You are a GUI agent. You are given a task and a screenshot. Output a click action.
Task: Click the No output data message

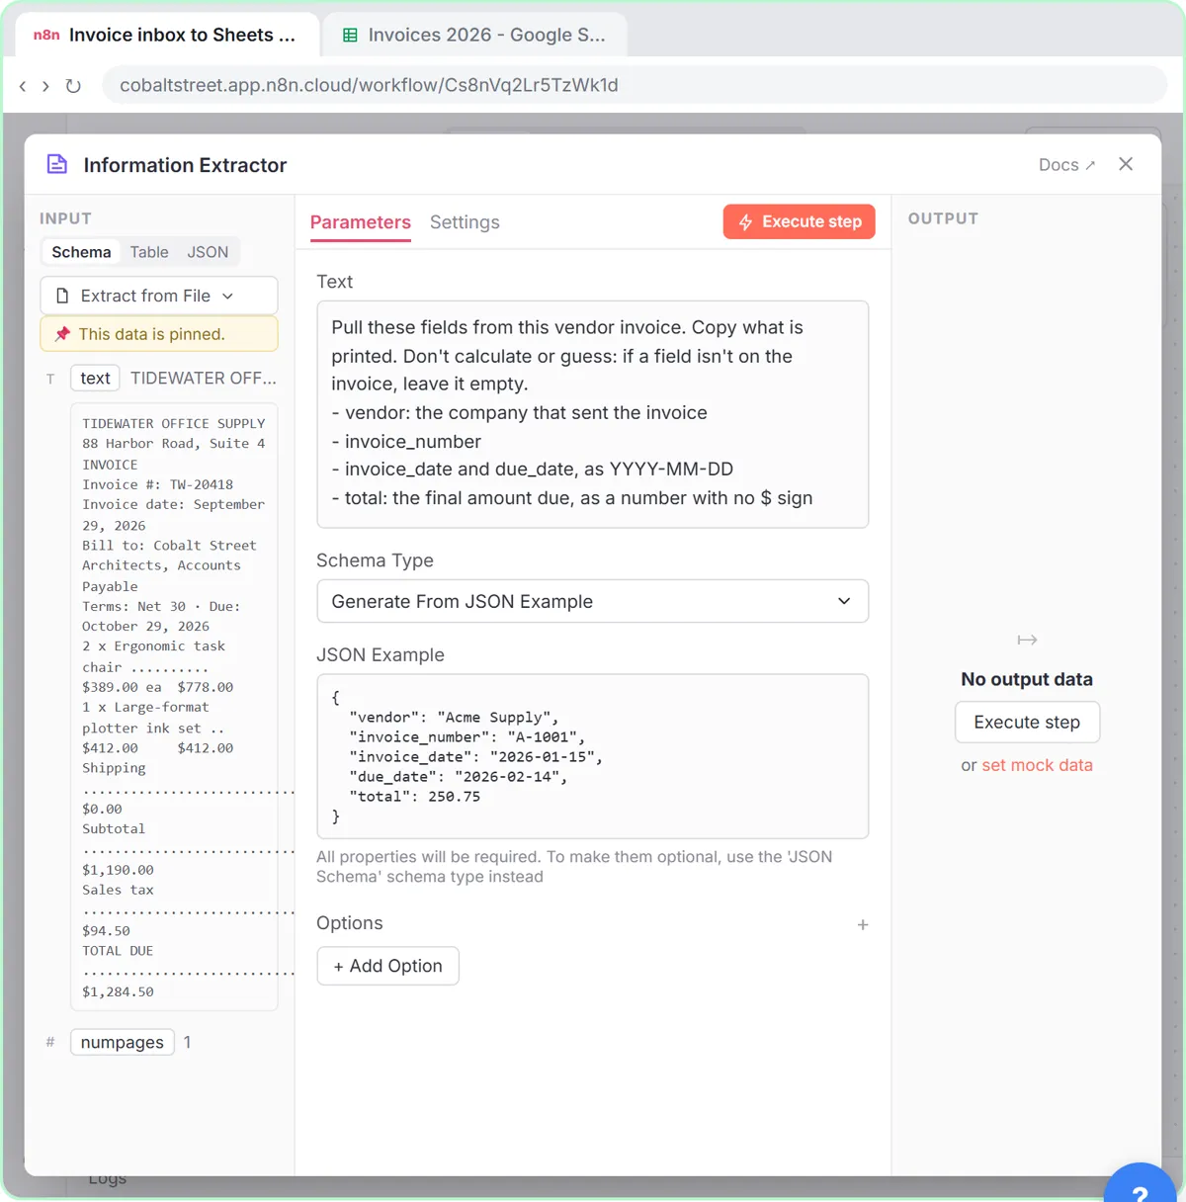(1027, 679)
